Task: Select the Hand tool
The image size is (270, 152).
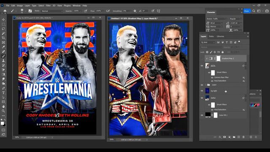Action: (3, 106)
